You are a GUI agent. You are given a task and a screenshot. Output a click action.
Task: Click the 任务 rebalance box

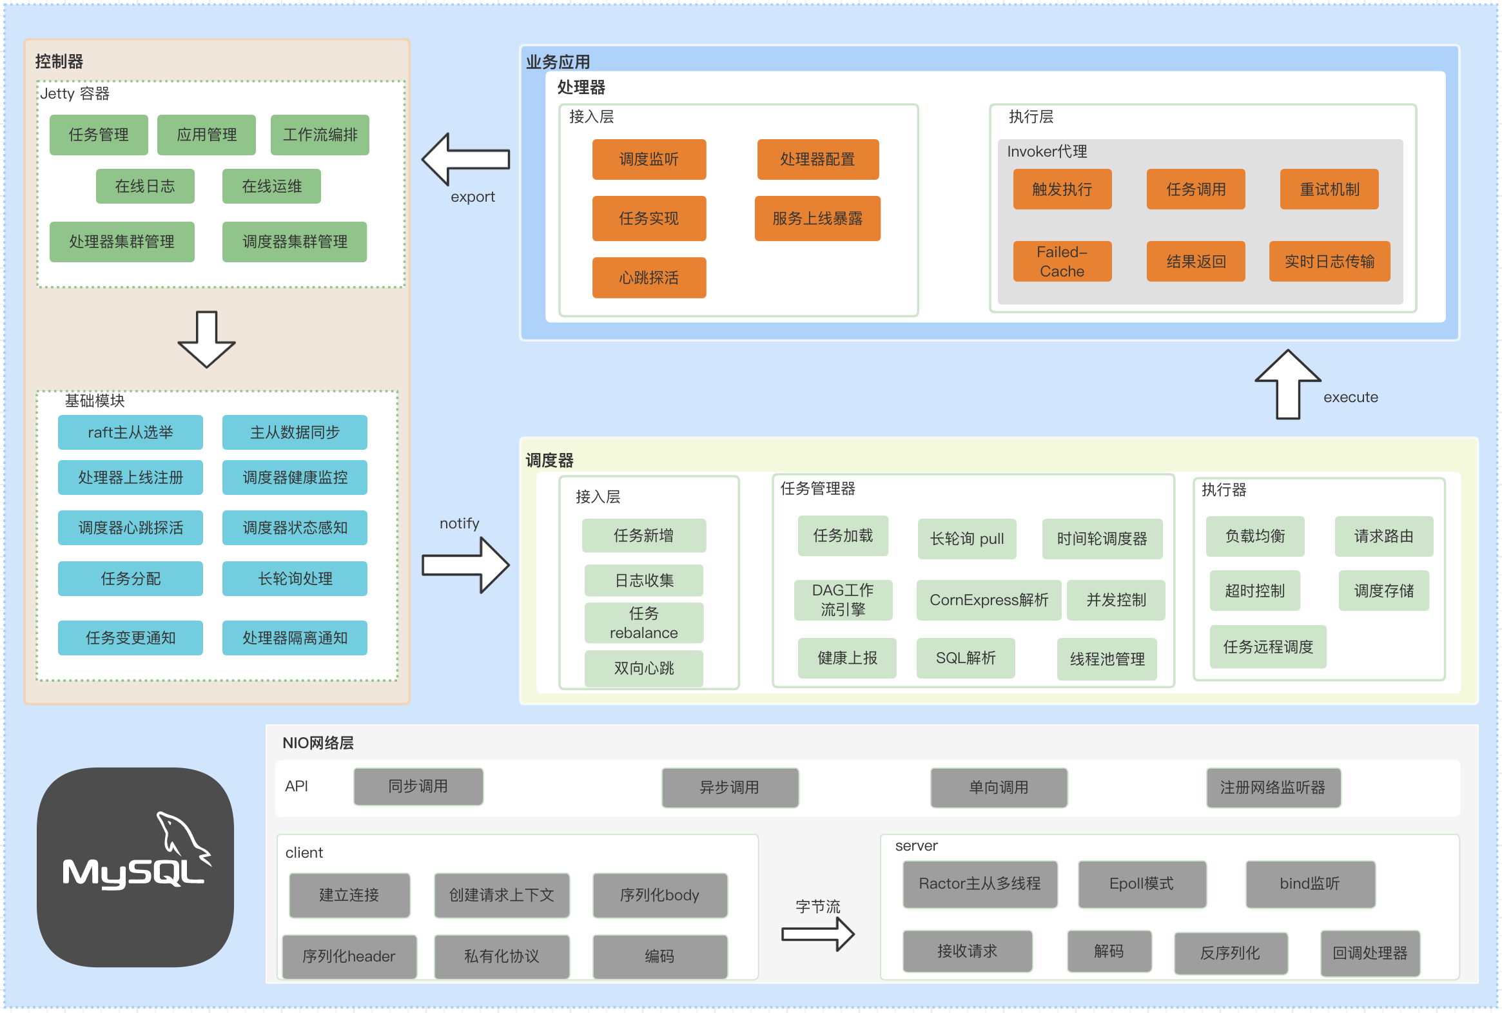[x=644, y=622]
